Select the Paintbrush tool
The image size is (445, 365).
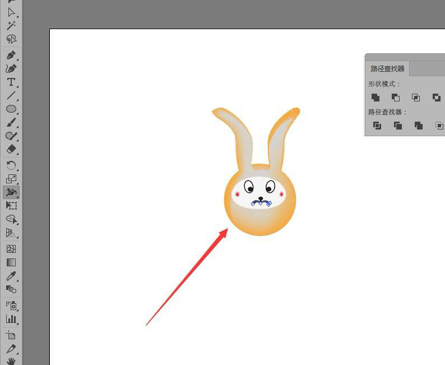11,123
